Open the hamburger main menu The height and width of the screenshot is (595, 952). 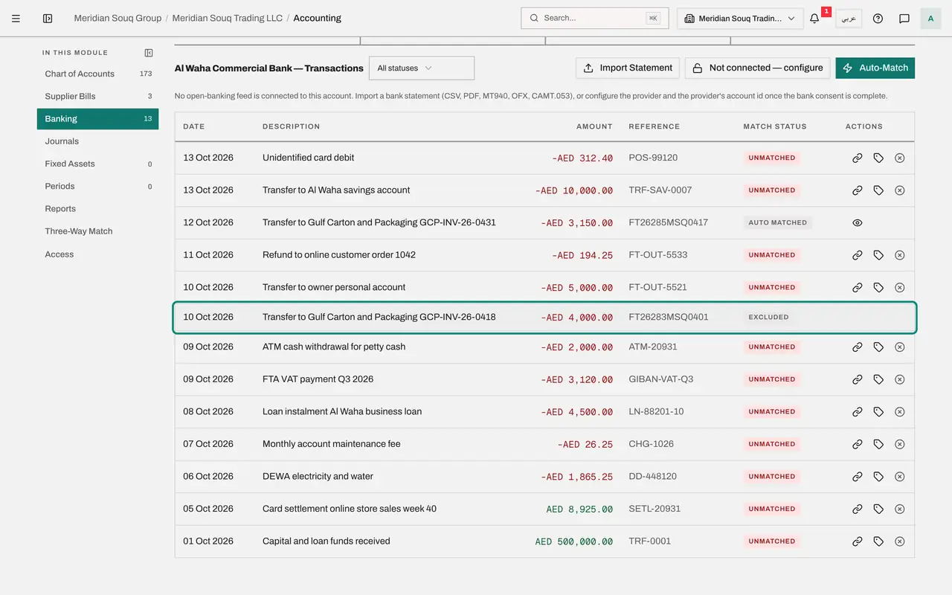click(x=16, y=19)
